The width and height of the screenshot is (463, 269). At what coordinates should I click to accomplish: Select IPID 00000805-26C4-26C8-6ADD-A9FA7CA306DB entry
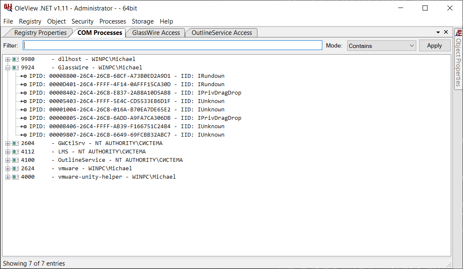click(x=135, y=118)
